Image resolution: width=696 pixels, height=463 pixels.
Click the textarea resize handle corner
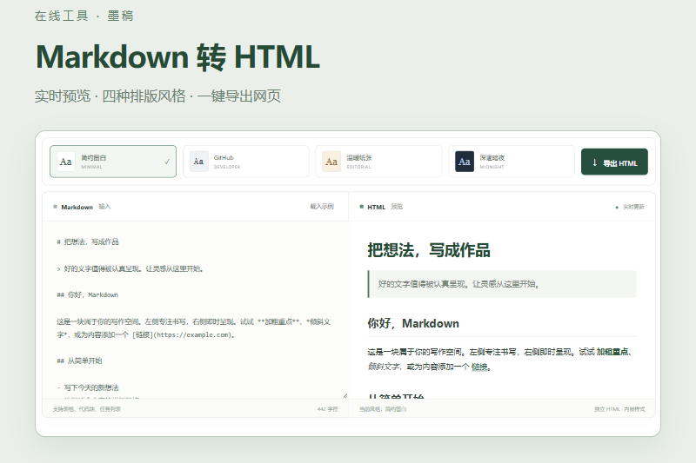[345, 395]
